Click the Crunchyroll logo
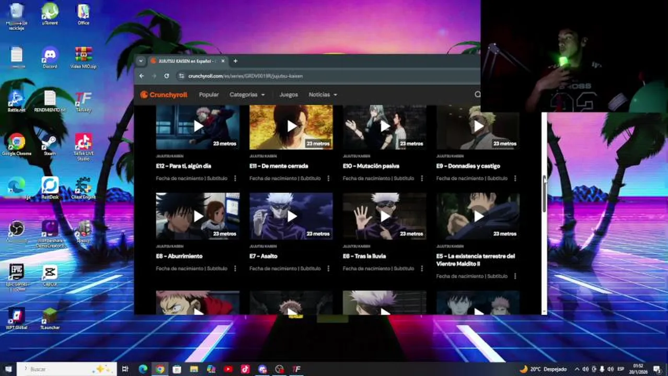The height and width of the screenshot is (376, 668). coord(164,95)
